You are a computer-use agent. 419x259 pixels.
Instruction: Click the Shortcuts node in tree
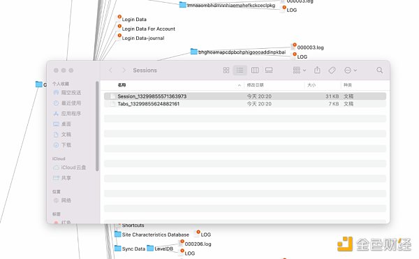pyautogui.click(x=133, y=225)
